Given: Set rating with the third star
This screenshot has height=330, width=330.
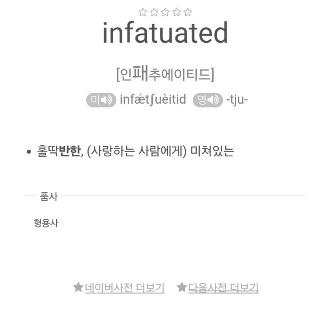Looking at the screenshot, I should (165, 12).
